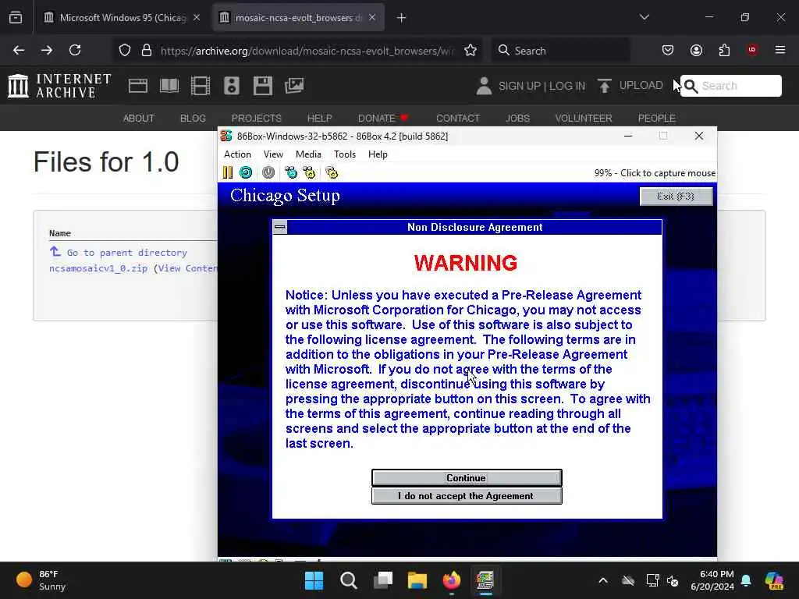Click the 86Box taskbar icon
The width and height of the screenshot is (799, 599).
point(485,580)
